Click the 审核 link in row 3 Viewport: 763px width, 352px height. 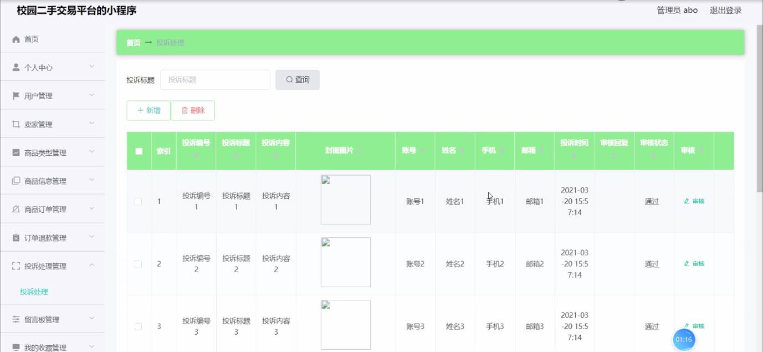694,327
